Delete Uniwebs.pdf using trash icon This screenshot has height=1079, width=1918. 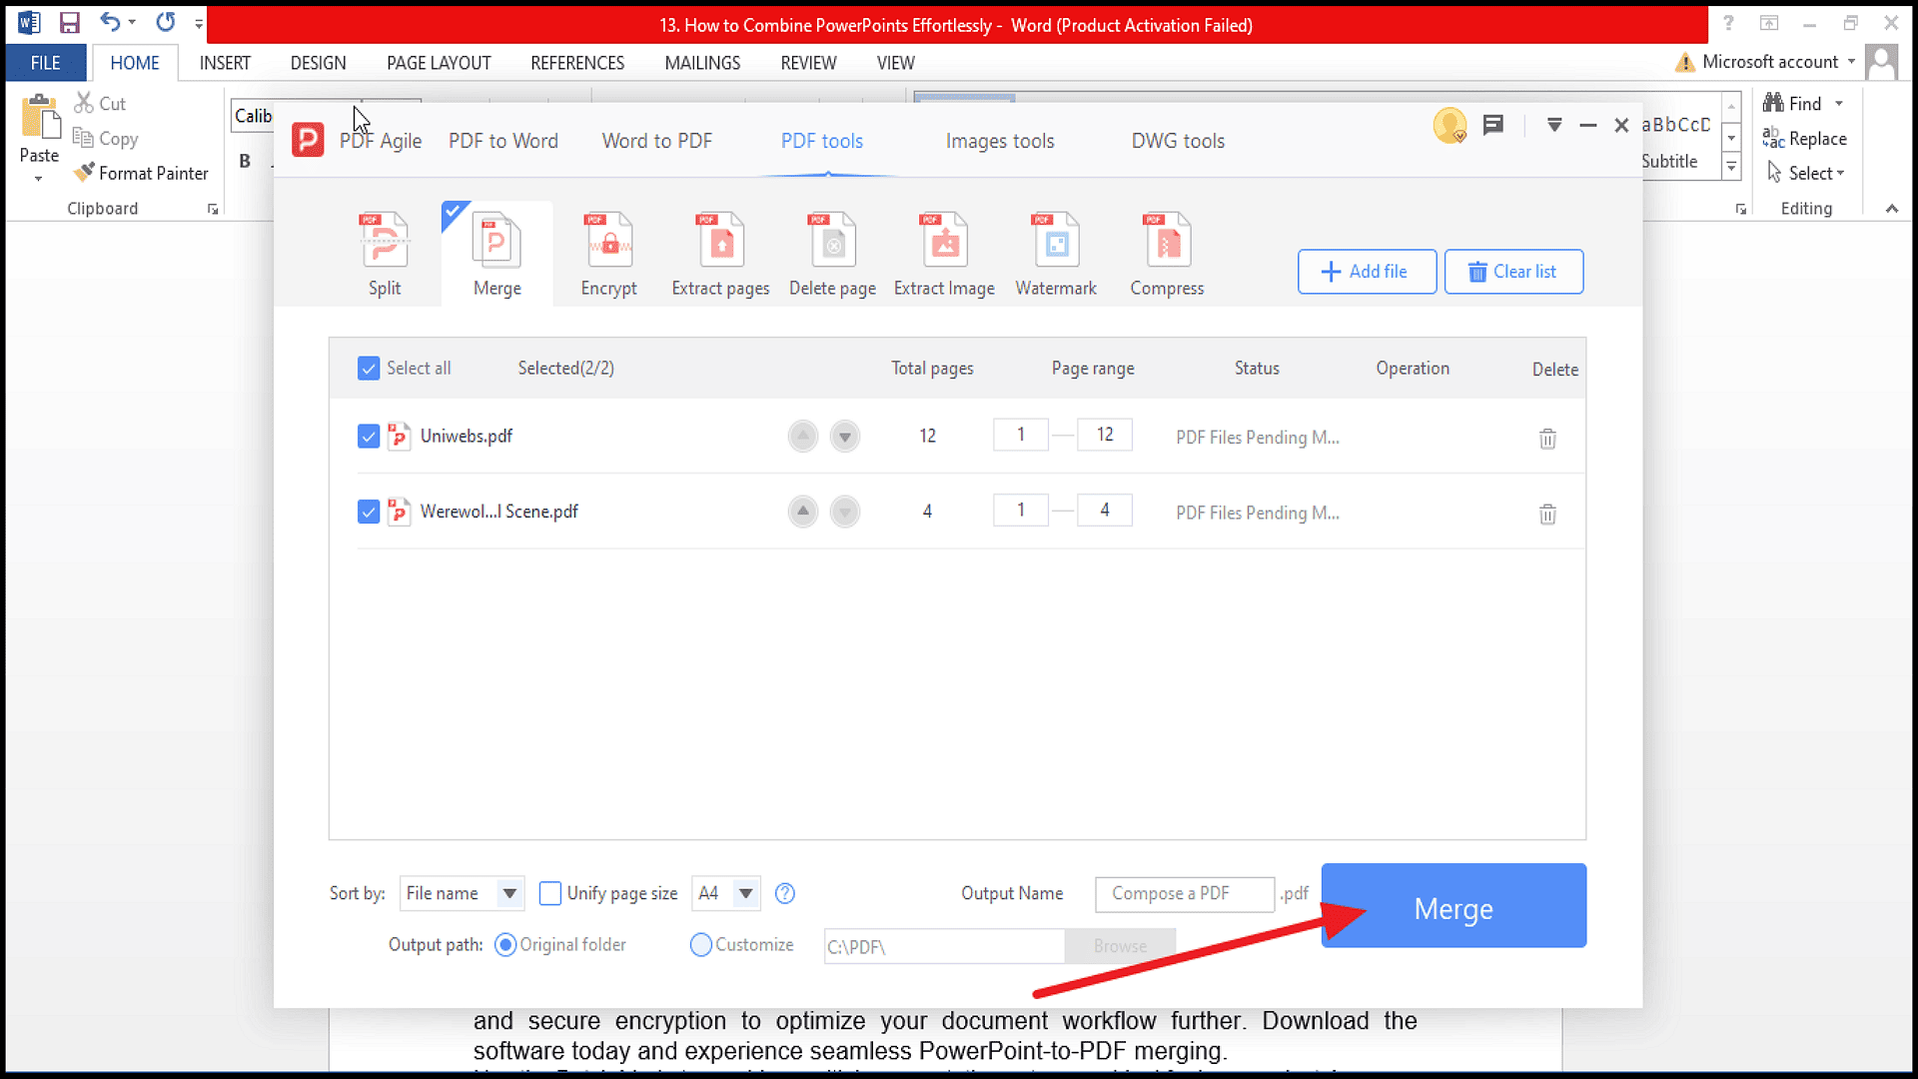pyautogui.click(x=1547, y=438)
